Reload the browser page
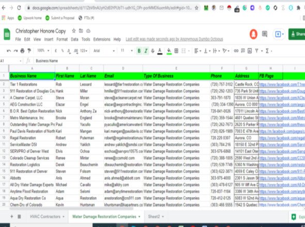This screenshot has width=305, height=227. click(x=19, y=8)
